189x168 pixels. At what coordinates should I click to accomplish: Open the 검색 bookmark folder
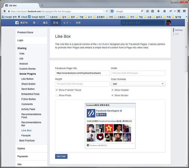pyautogui.click(x=62, y=17)
